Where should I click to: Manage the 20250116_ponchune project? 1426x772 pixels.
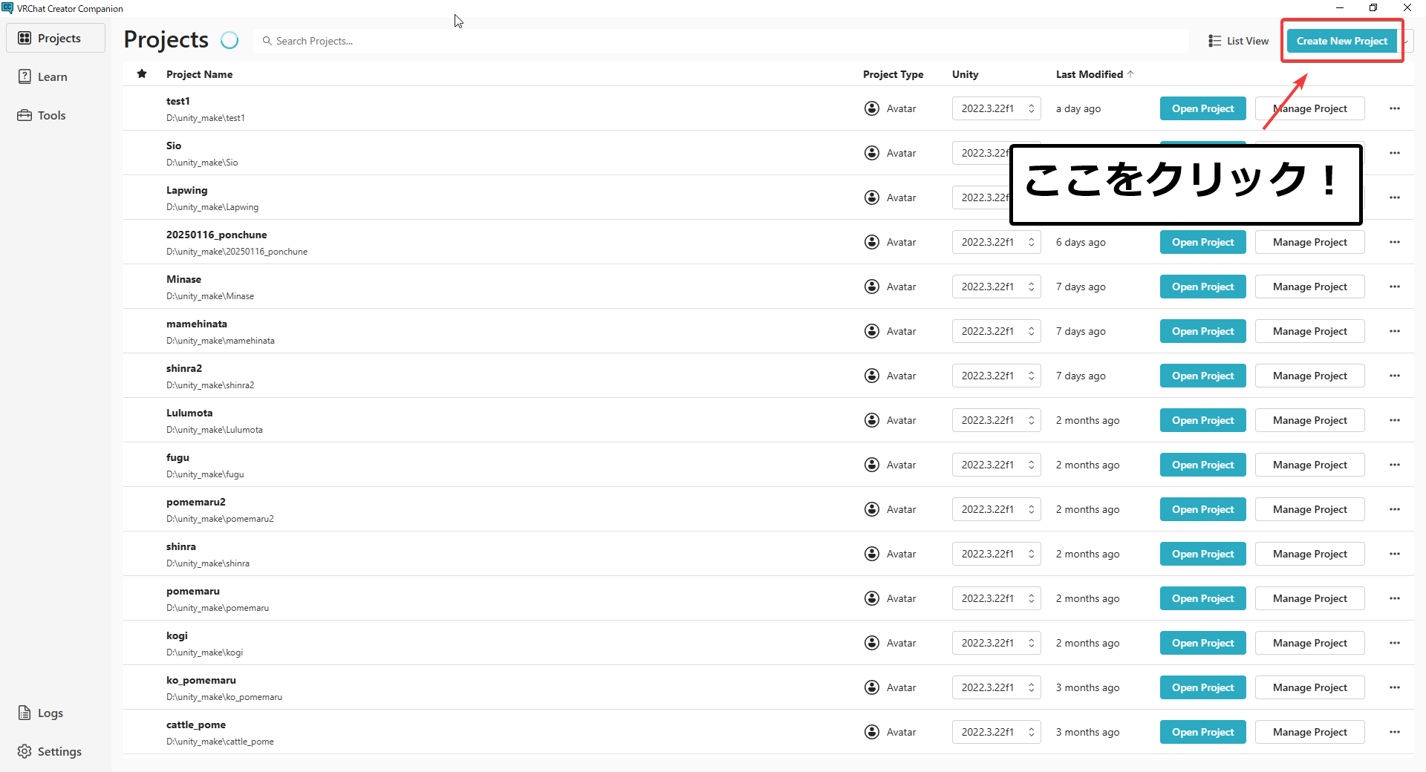point(1309,242)
